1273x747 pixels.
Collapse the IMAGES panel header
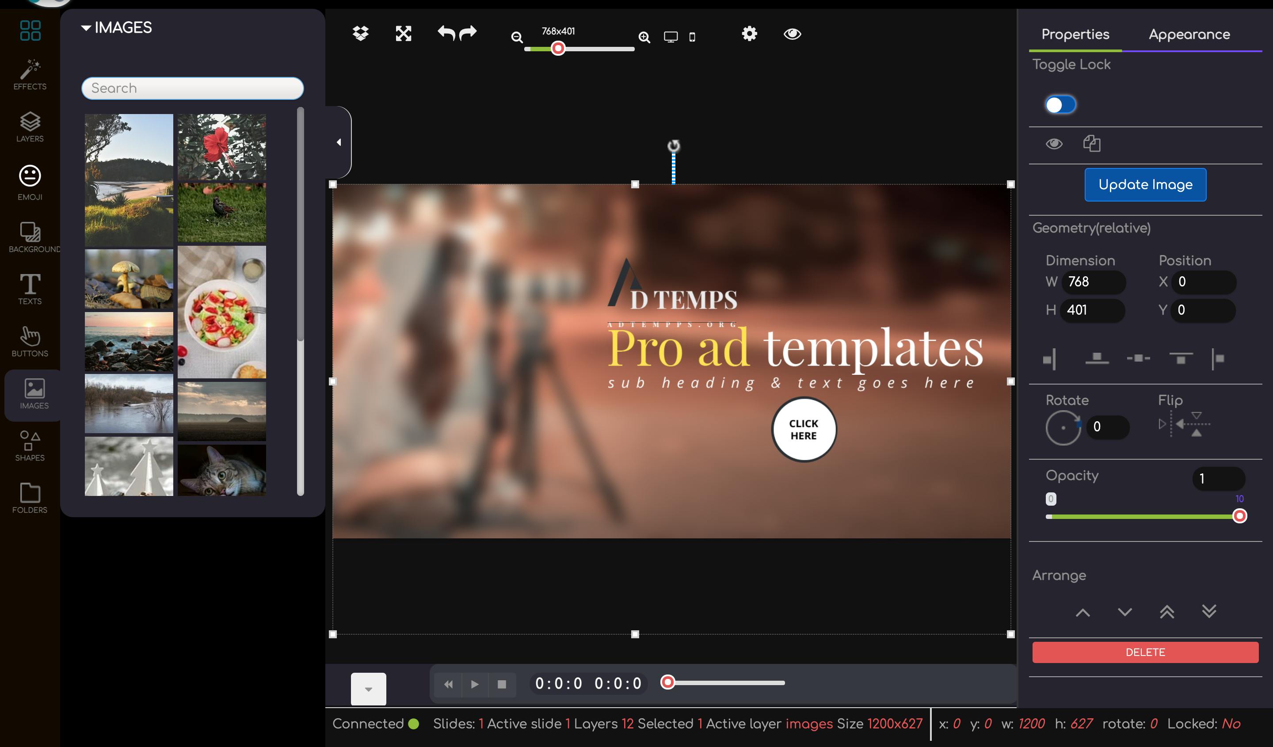[x=86, y=28]
